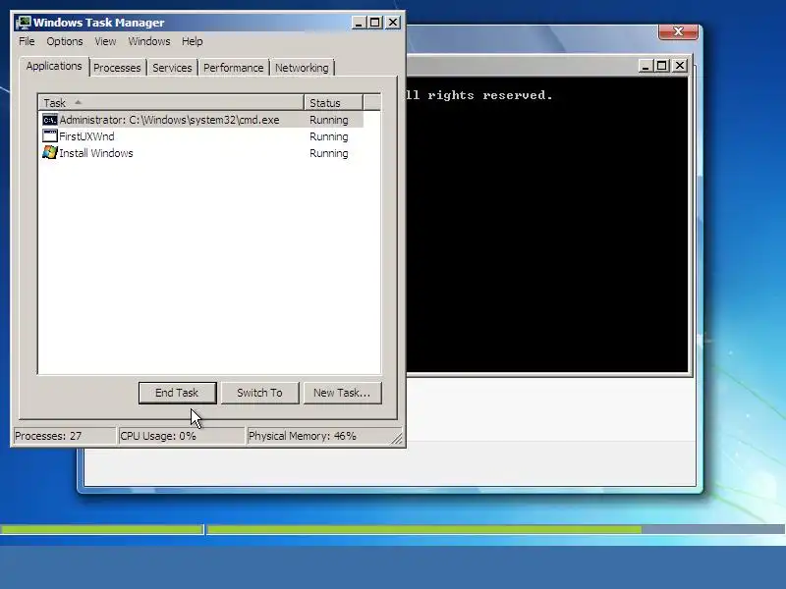
Task: Click the FirstUXWnd window icon
Action: pos(50,136)
